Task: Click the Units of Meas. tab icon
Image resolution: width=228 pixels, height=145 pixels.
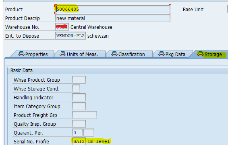Action: (x=63, y=54)
